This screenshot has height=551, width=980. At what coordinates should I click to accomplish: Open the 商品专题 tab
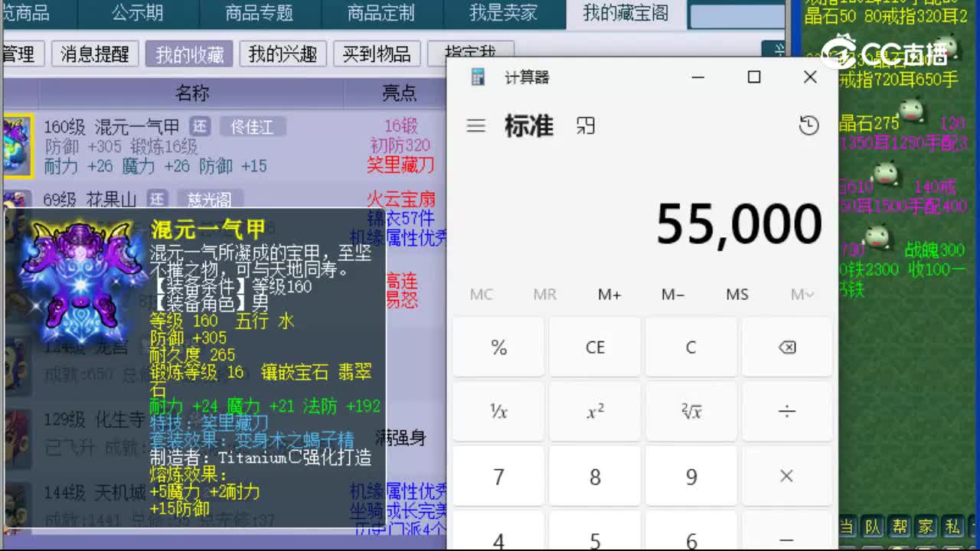pos(260,13)
